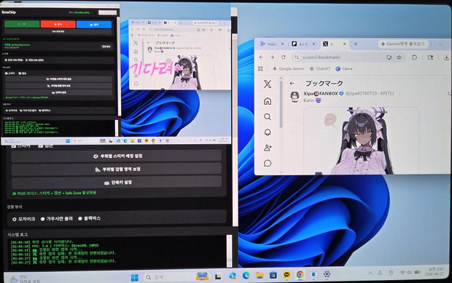Image resolution: width=452 pixels, height=283 pixels.
Task: Open Microsoft Store from the taskbar
Action: 273,275
